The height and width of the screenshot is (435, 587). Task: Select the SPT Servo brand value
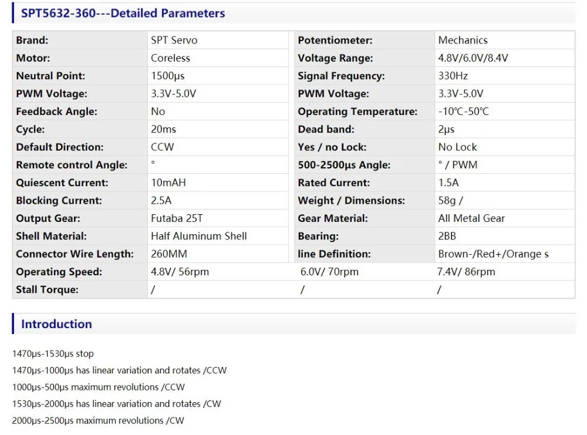coord(174,40)
